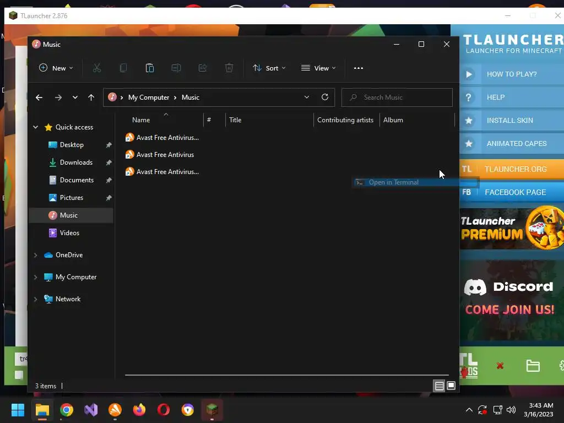Show hidden system tray icons
The height and width of the screenshot is (423, 564).
(x=469, y=410)
